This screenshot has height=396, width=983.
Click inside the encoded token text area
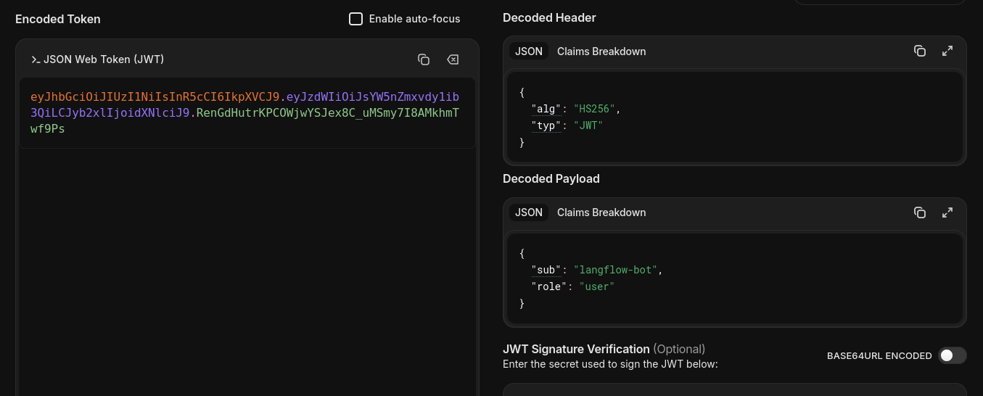(247, 113)
